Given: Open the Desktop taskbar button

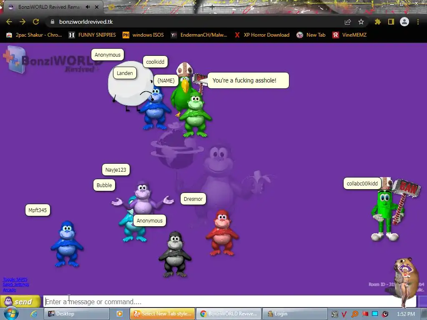Looking at the screenshot, I should pos(77,314).
